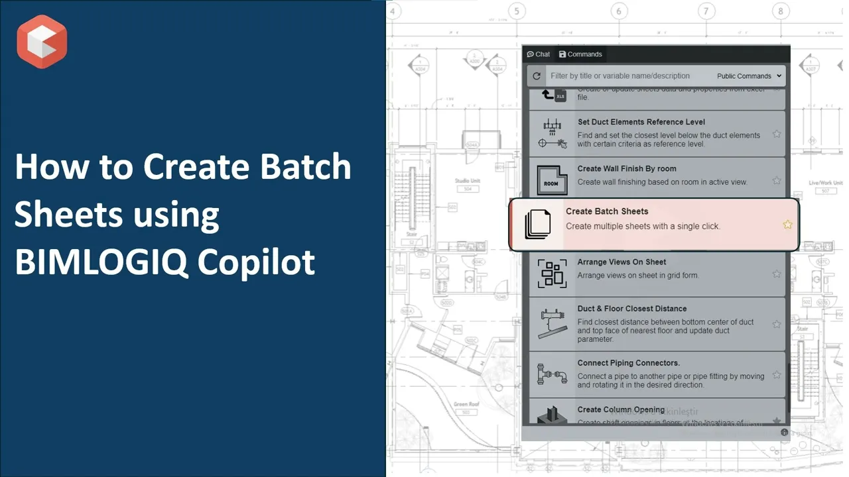
Task: Click grid bubble 5 on floor plan
Action: [x=516, y=11]
